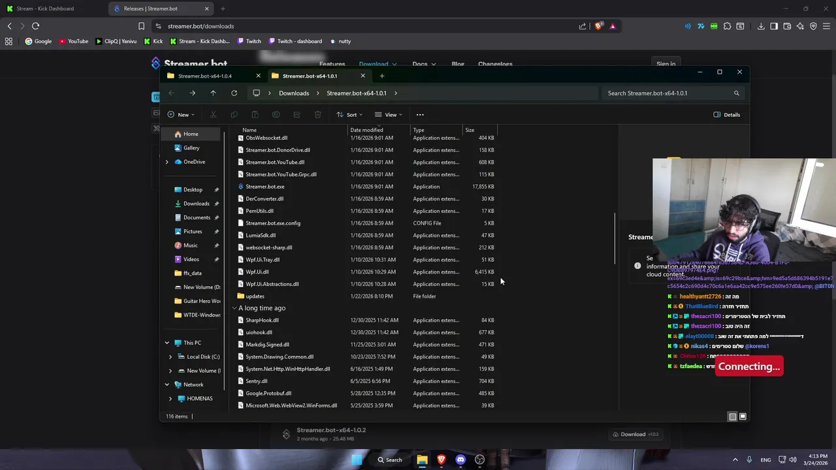The height and width of the screenshot is (470, 836).
Task: Open the See more three-dots menu
Action: click(420, 115)
